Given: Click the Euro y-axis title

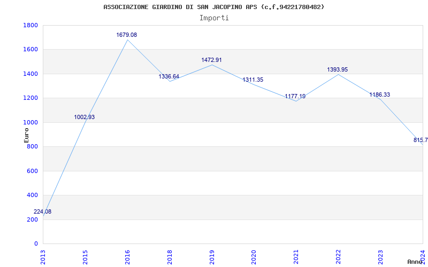Looking at the screenshot, I should tap(26, 135).
